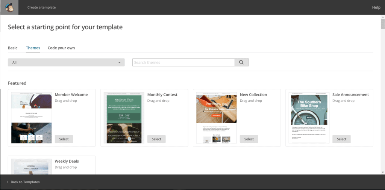The width and height of the screenshot is (385, 190).
Task: Select the Member Welcome template
Action: [x=64, y=139]
